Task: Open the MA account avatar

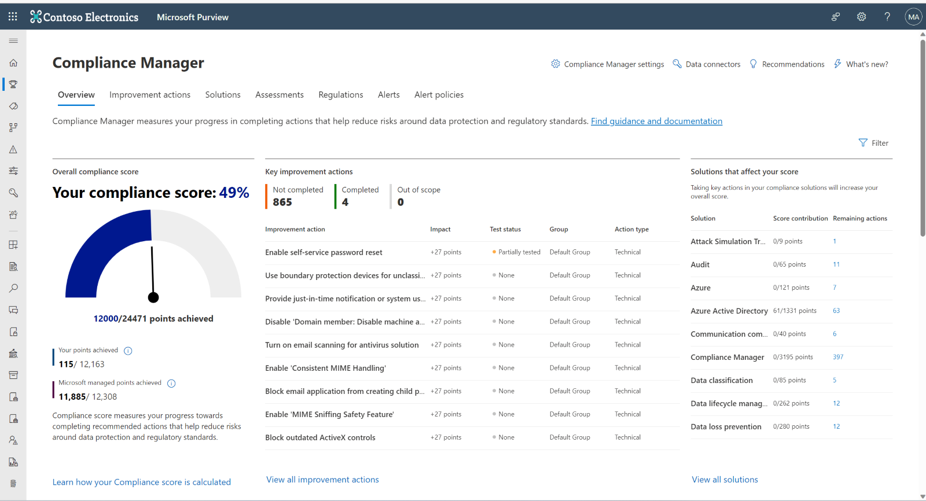Action: [x=913, y=17]
